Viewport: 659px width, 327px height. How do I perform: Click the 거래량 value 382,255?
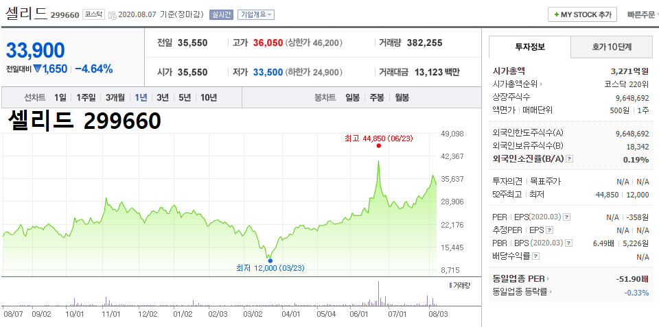click(424, 43)
